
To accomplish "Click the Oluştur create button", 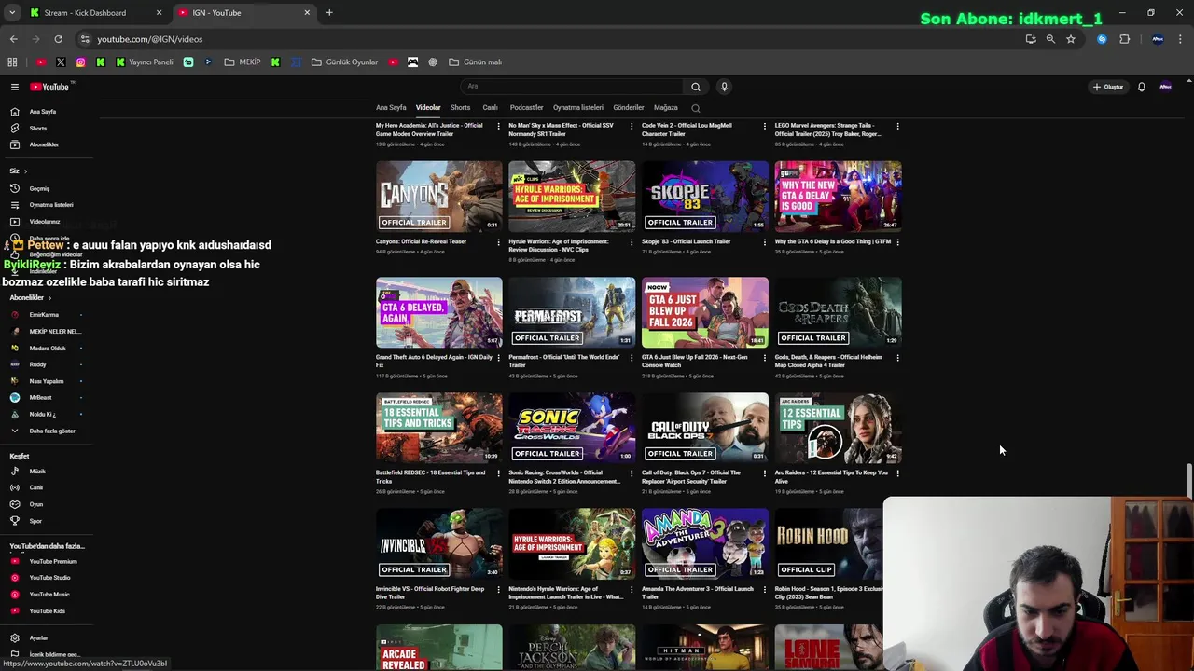I will point(1108,87).
